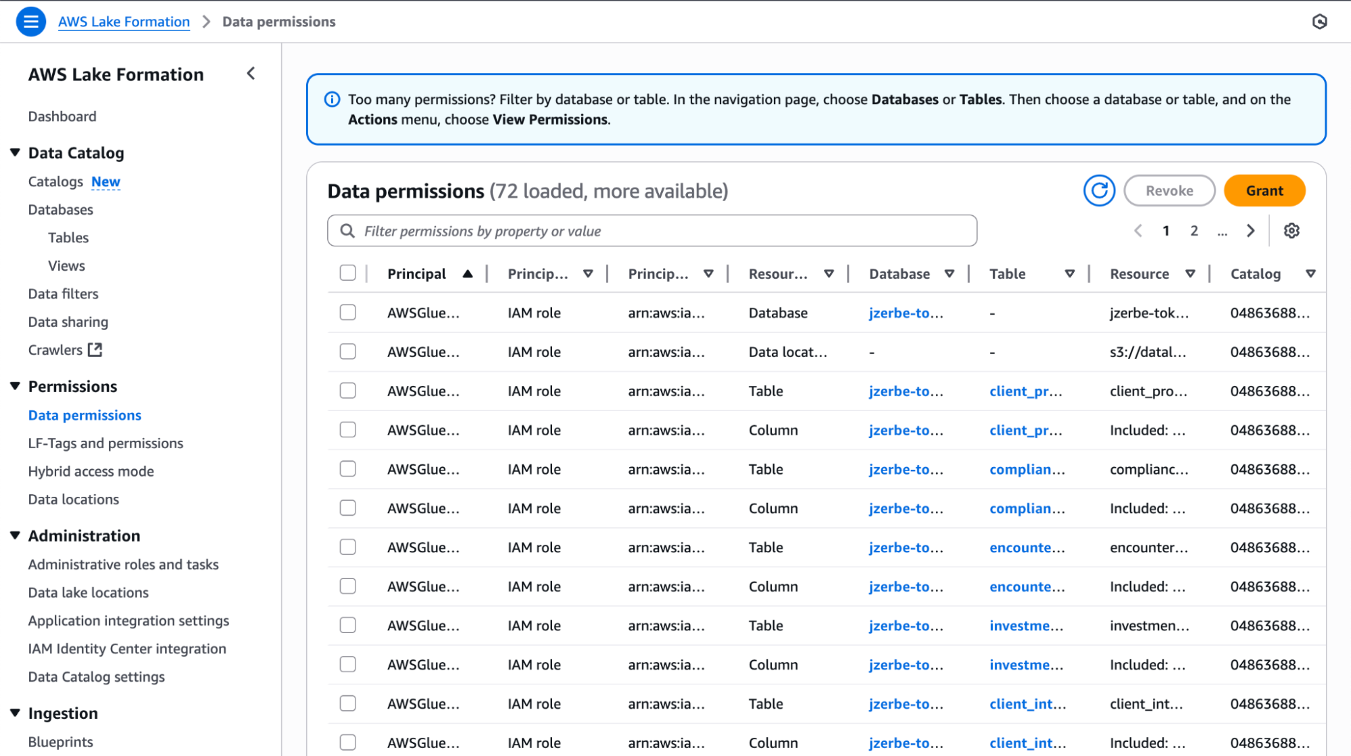
Task: Collapse the Permissions section
Action: (x=15, y=386)
